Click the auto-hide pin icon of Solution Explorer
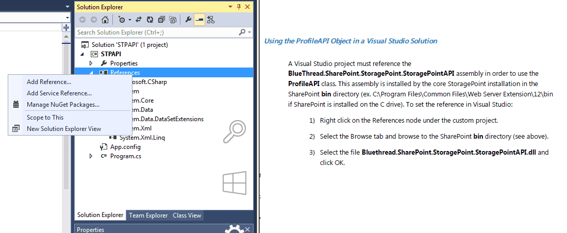The height and width of the screenshot is (233, 567). [239, 7]
